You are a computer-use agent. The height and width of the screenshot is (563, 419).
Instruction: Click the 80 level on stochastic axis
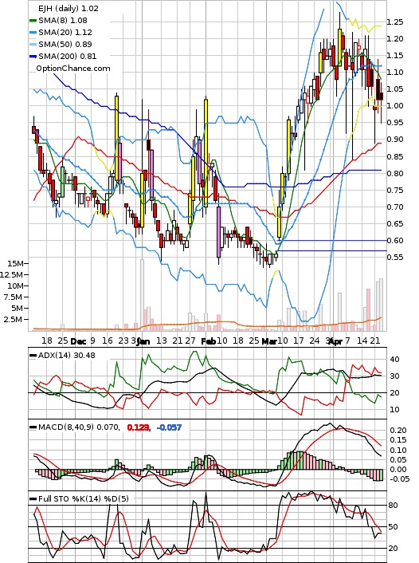[394, 506]
